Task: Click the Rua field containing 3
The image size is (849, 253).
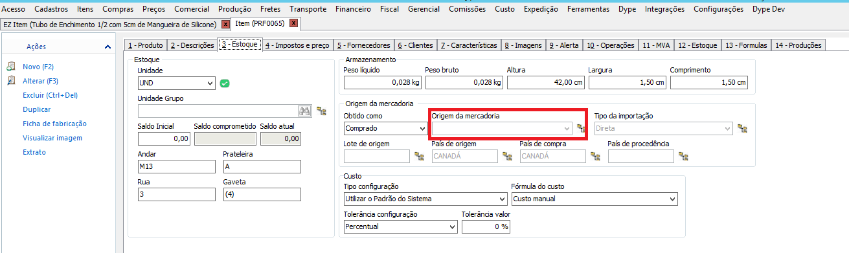Action: pyautogui.click(x=176, y=195)
